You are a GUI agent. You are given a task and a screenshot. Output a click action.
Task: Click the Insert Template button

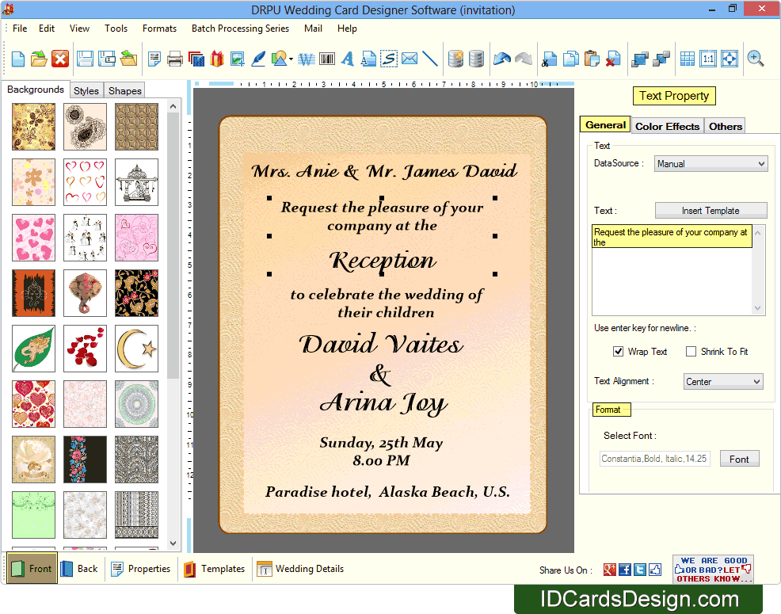tap(711, 210)
